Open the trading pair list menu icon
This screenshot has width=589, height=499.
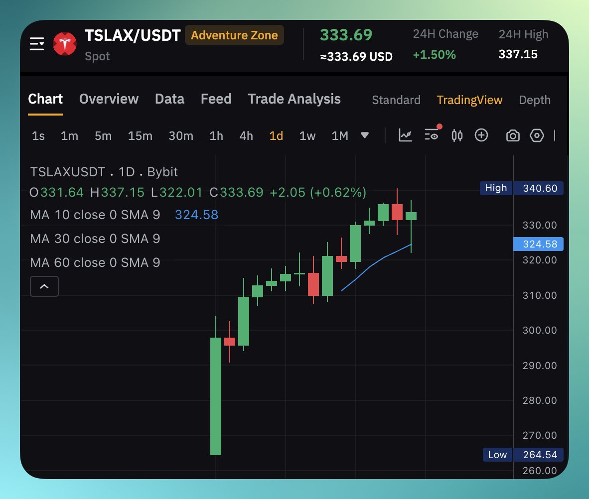click(x=37, y=44)
